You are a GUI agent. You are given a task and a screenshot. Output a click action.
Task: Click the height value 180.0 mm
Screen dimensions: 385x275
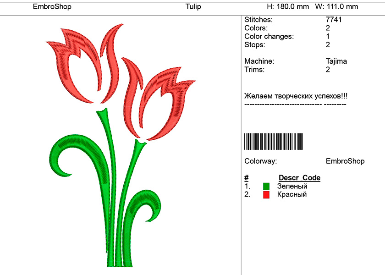pos(288,7)
